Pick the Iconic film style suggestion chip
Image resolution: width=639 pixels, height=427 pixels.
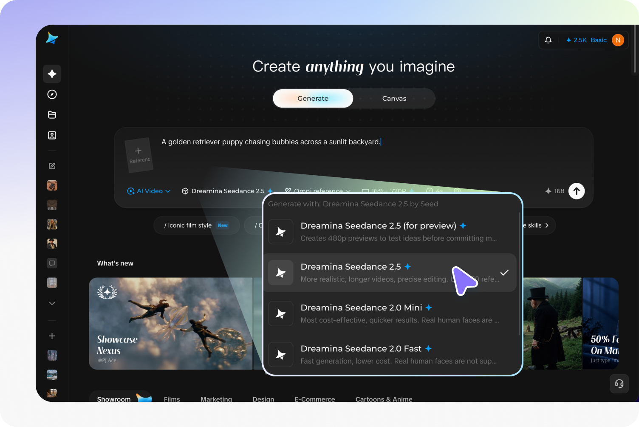click(197, 225)
